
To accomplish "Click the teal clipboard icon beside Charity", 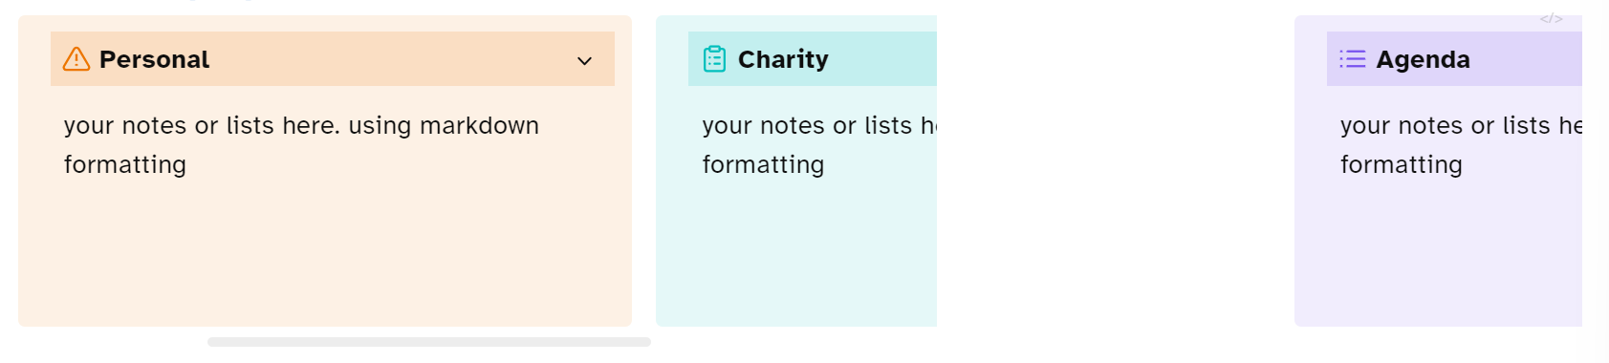I will (x=714, y=59).
